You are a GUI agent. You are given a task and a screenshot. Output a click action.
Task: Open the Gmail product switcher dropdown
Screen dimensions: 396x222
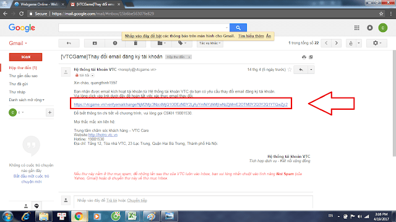point(18,43)
